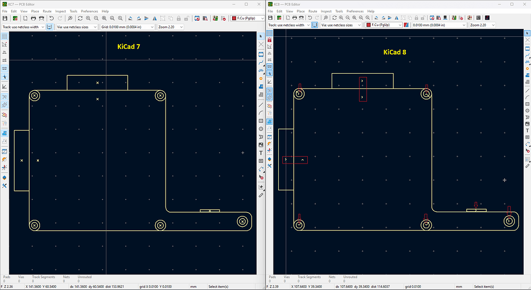Click Undo in KiCad 8 toolbar
The height and width of the screenshot is (290, 531).
pyautogui.click(x=309, y=18)
